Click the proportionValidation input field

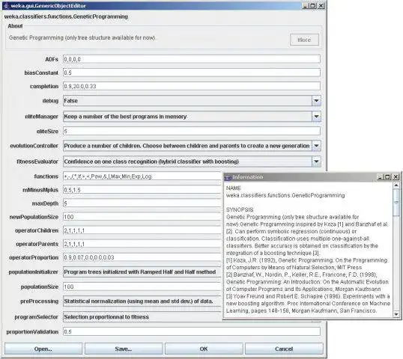click(x=192, y=331)
